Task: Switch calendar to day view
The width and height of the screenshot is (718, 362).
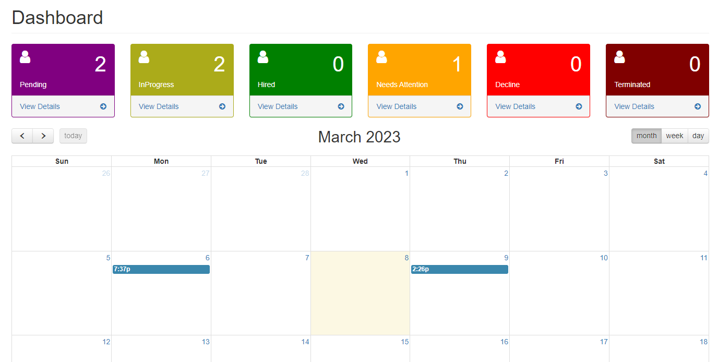Action: pos(698,136)
